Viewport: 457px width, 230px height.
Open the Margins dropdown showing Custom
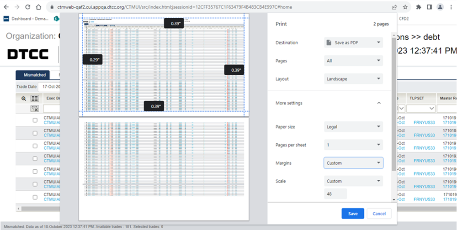click(x=353, y=163)
